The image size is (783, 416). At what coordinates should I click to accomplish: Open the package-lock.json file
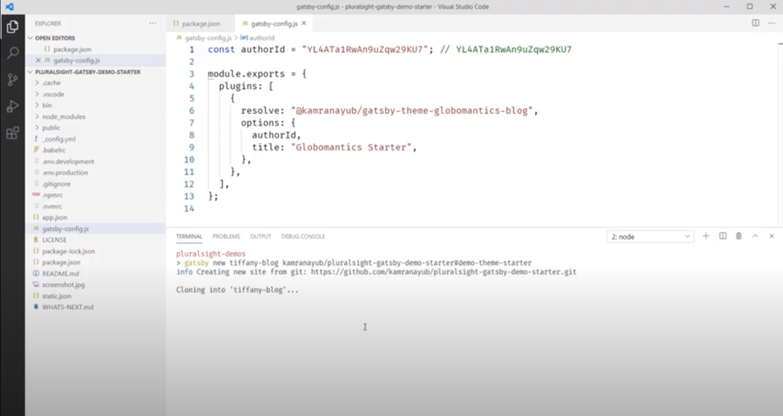tap(68, 251)
